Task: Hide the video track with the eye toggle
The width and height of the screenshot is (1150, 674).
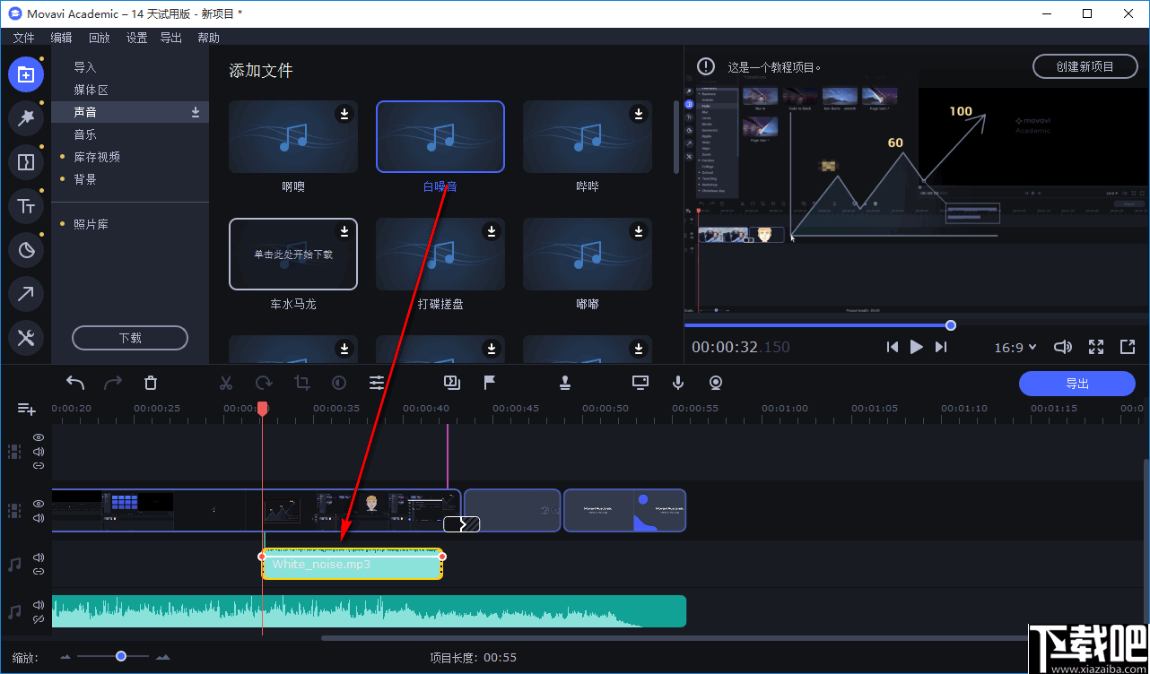Action: tap(38, 503)
